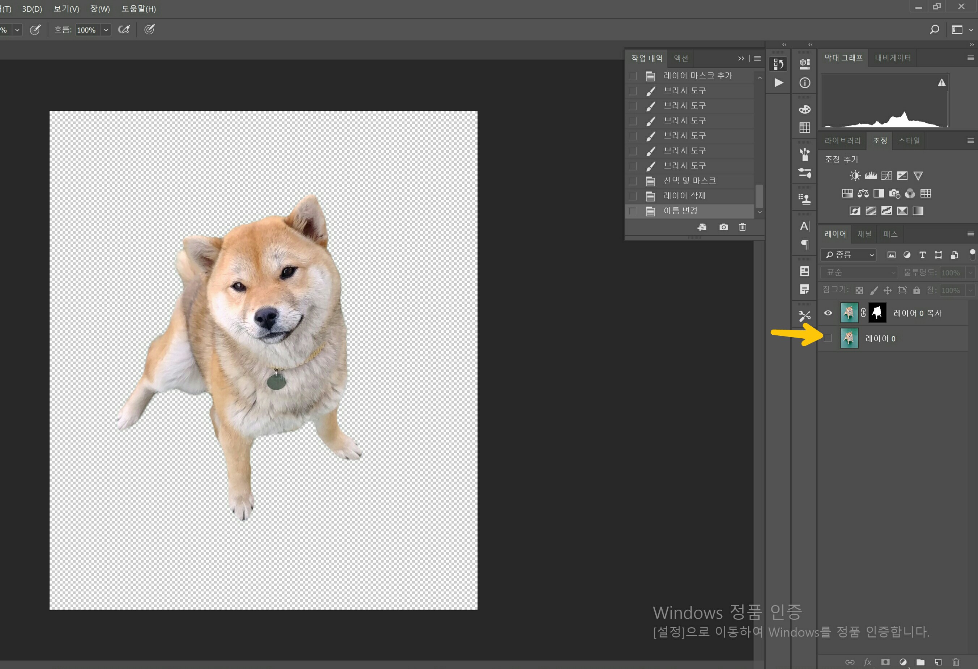Click the Actions play icon in the dock
978x669 pixels.
[x=778, y=83]
